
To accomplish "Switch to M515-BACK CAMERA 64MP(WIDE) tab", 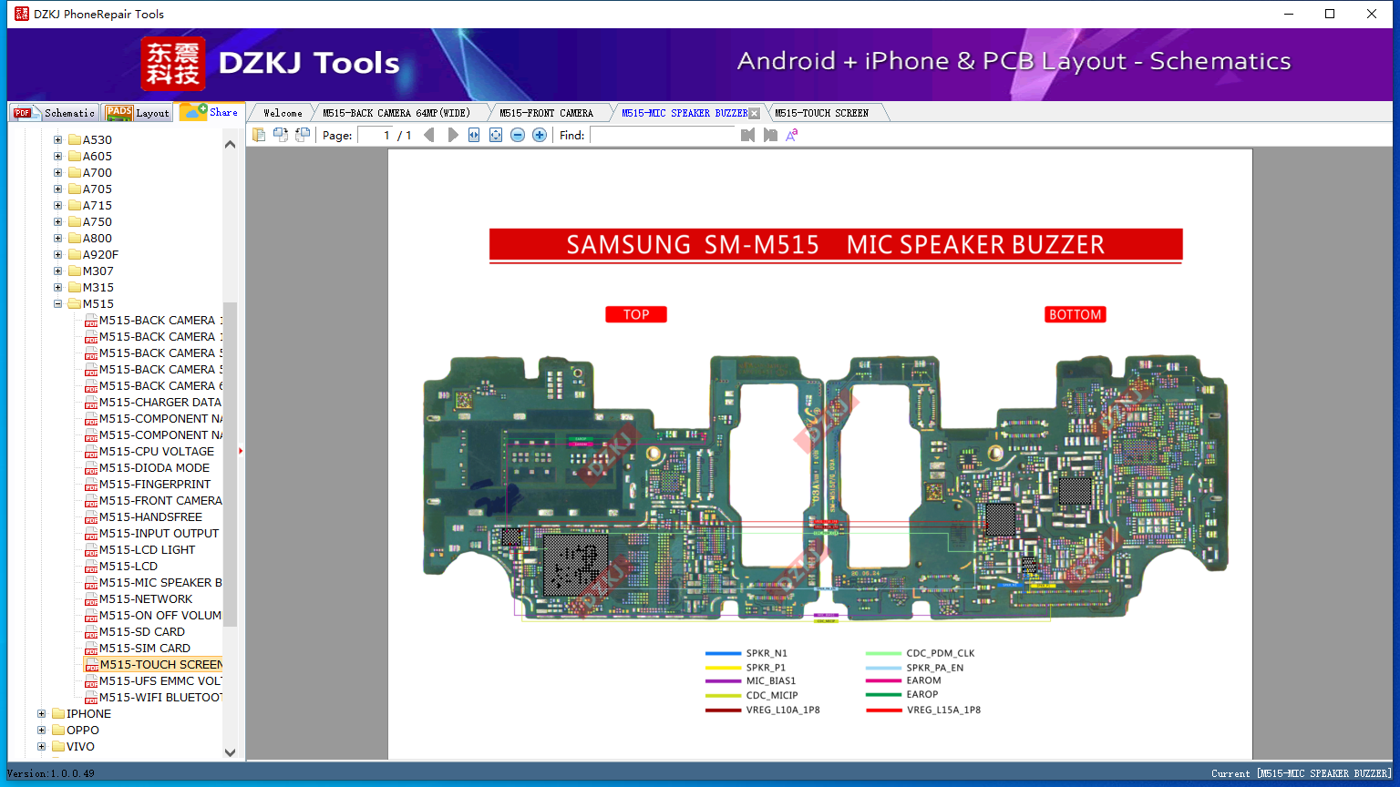I will point(396,113).
